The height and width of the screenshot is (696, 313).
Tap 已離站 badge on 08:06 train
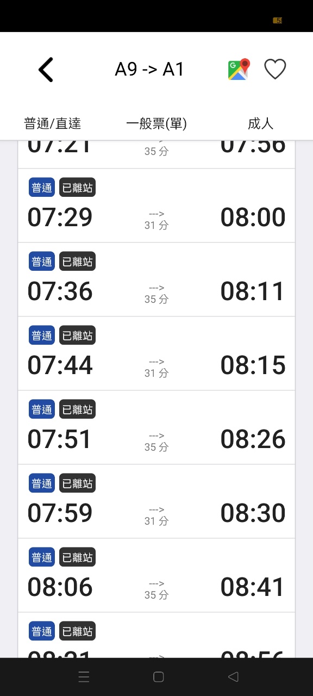(77, 557)
